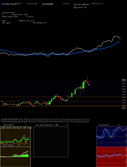Click the 'Day Vol: 0 M' label

(x=80, y=7)
